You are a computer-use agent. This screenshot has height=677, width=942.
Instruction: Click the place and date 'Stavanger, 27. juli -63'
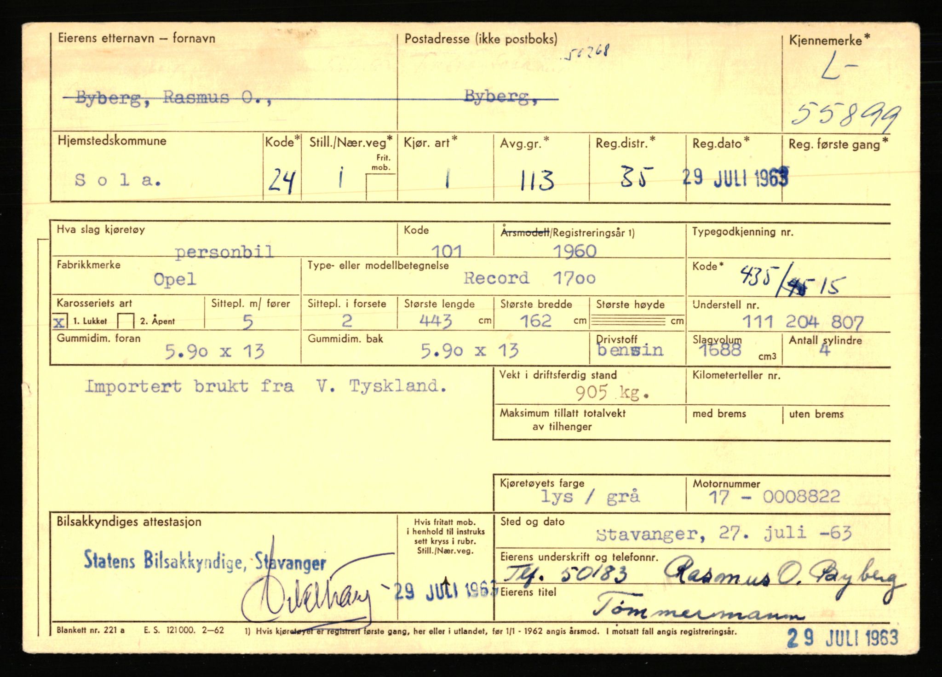724,534
